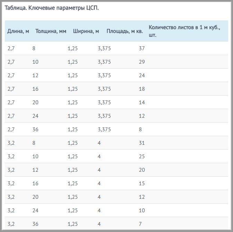
Task: Select sheet count value 8 in 2,7 length row
Action: point(140,130)
